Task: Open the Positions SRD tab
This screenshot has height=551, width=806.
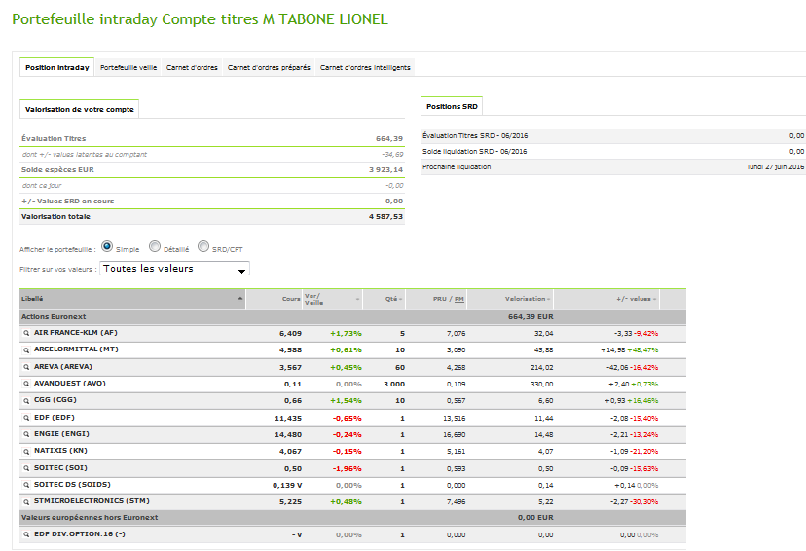Action: pyautogui.click(x=451, y=106)
